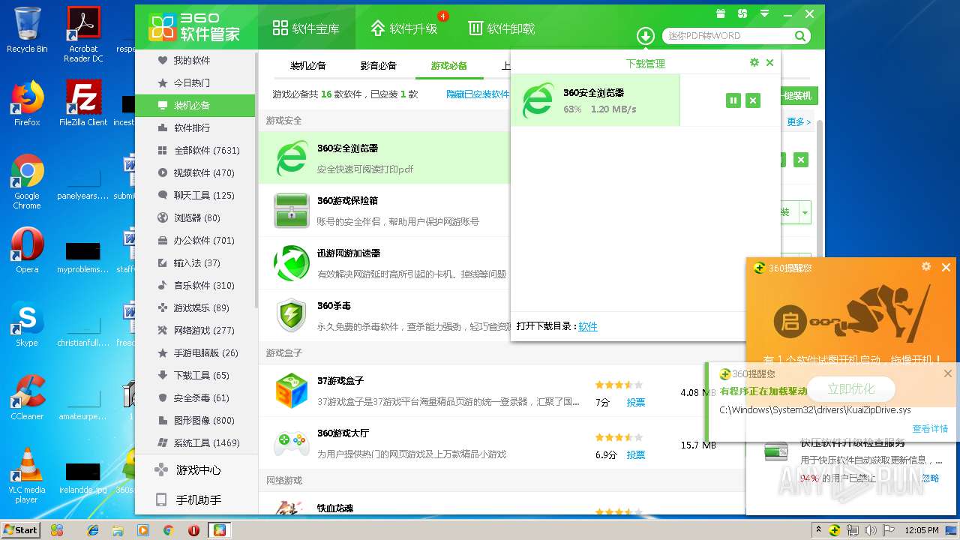
Task: Select 软件排行 in sidebar
Action: [x=195, y=127]
